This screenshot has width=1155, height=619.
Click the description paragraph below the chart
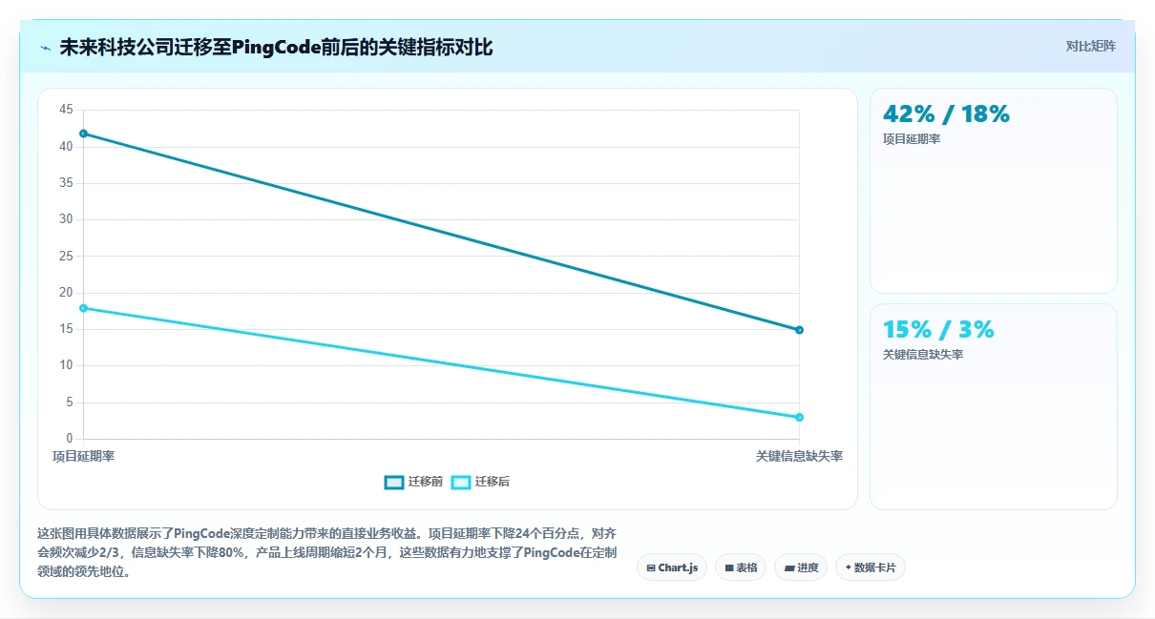327,553
